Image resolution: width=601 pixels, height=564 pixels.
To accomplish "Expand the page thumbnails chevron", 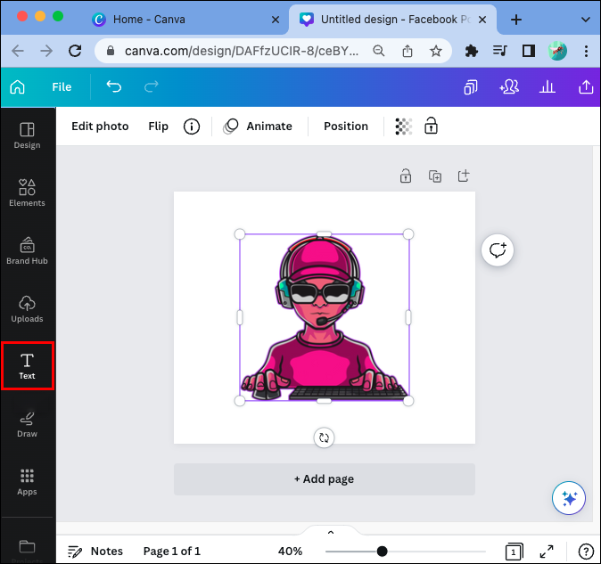I will click(x=331, y=532).
